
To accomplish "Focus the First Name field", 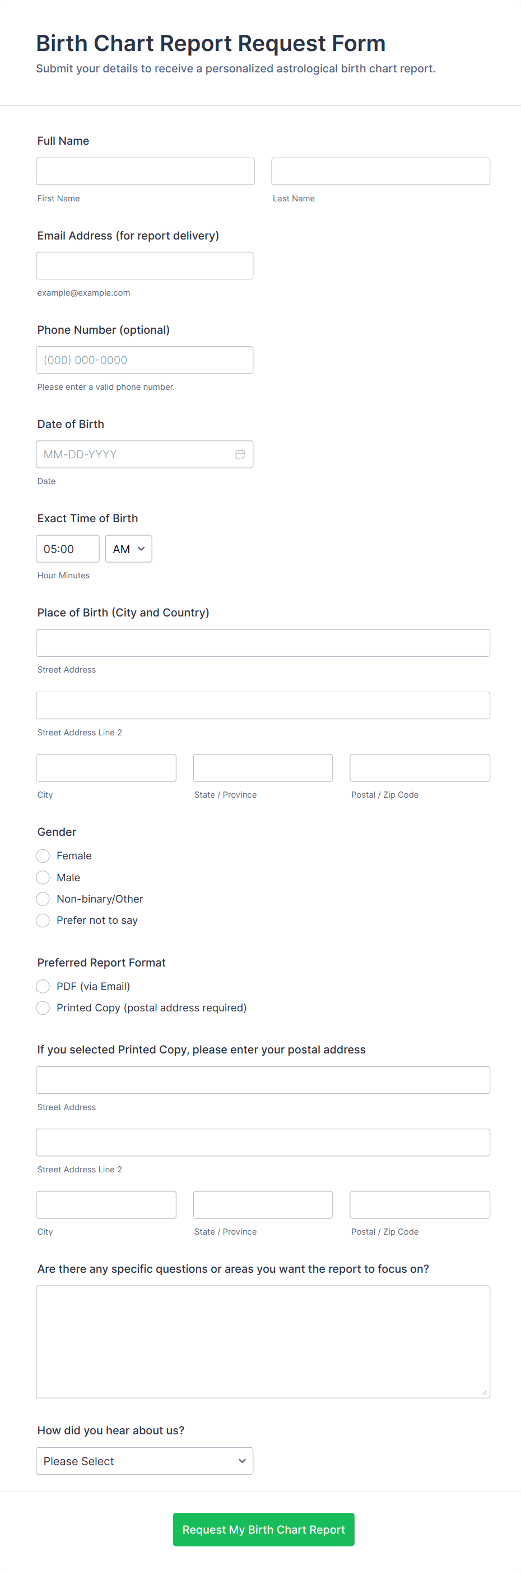I will (145, 171).
